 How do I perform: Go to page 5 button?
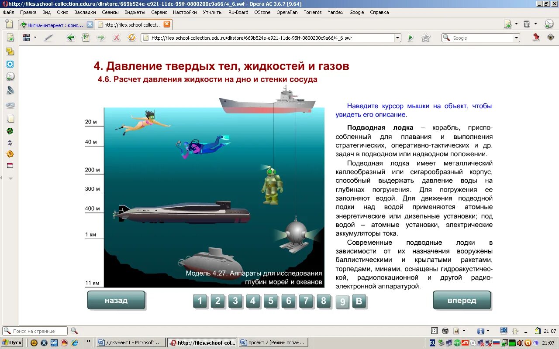[271, 301]
